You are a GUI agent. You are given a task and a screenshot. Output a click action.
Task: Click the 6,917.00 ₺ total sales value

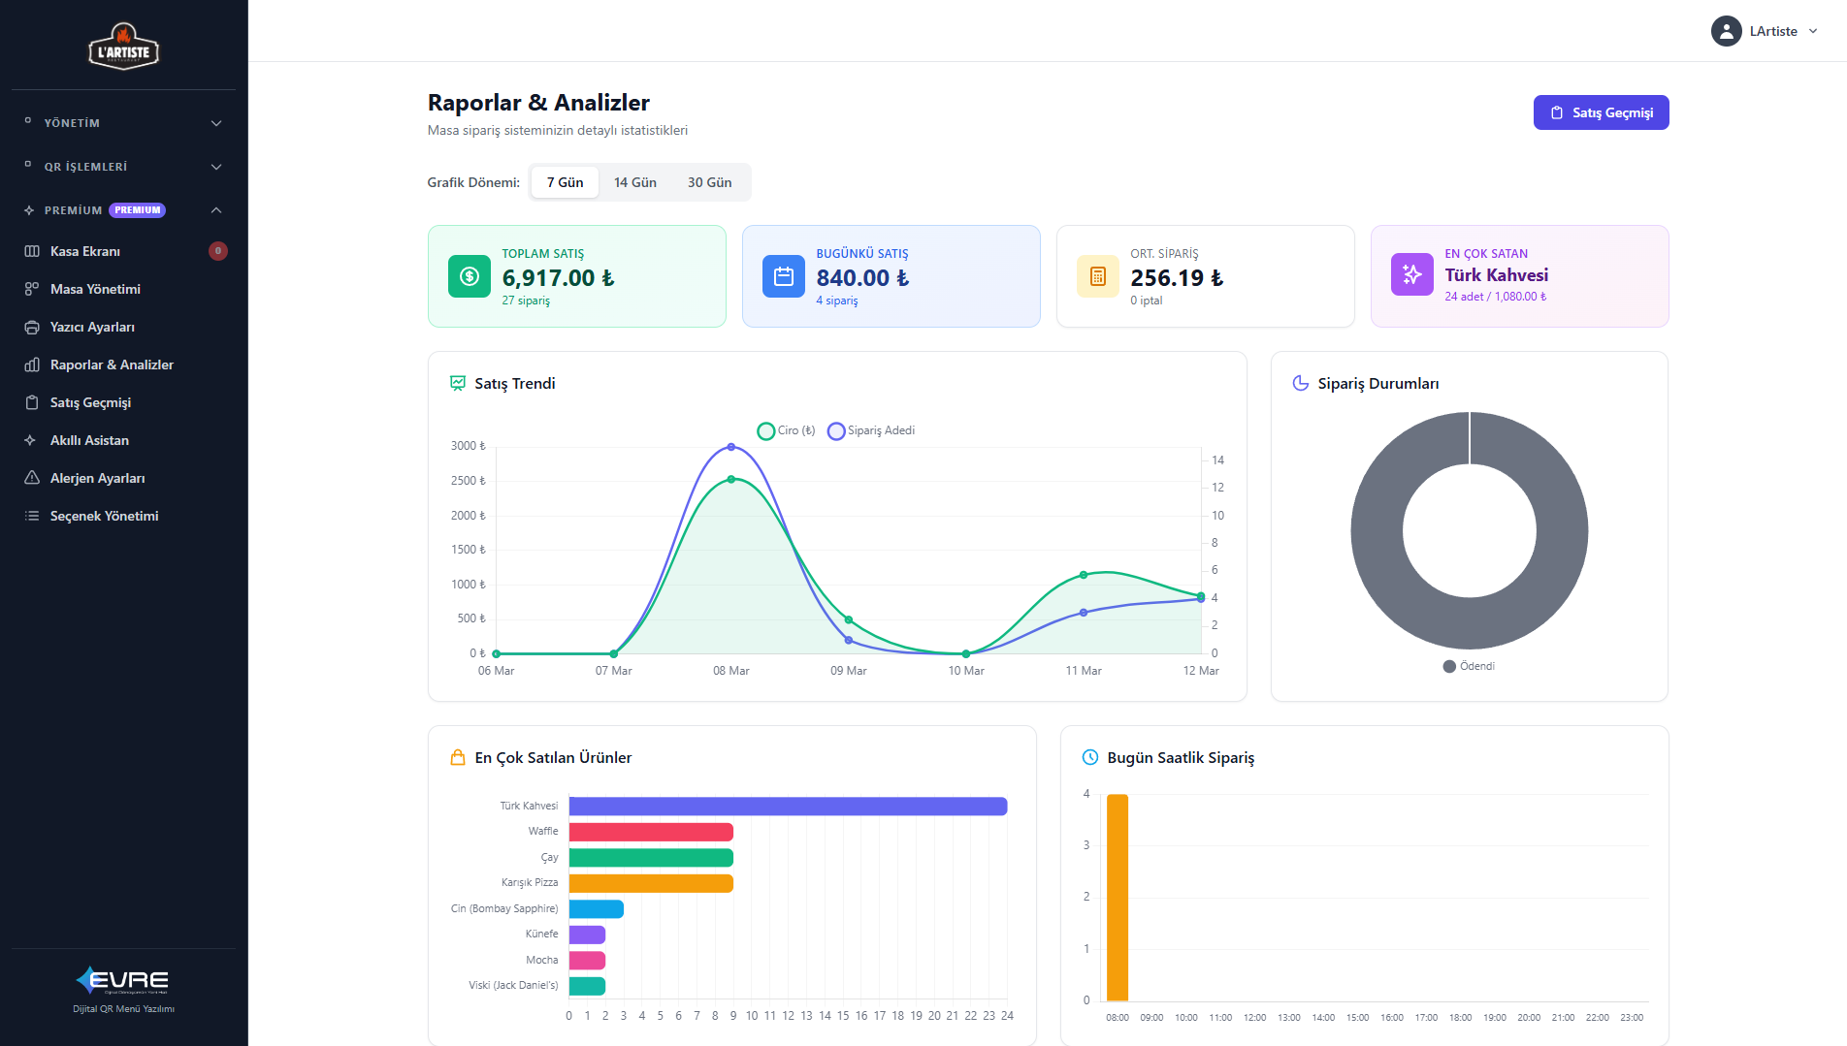click(x=558, y=278)
